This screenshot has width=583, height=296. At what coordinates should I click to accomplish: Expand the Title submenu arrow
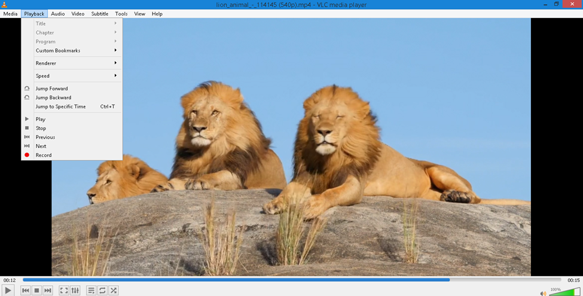(x=115, y=23)
